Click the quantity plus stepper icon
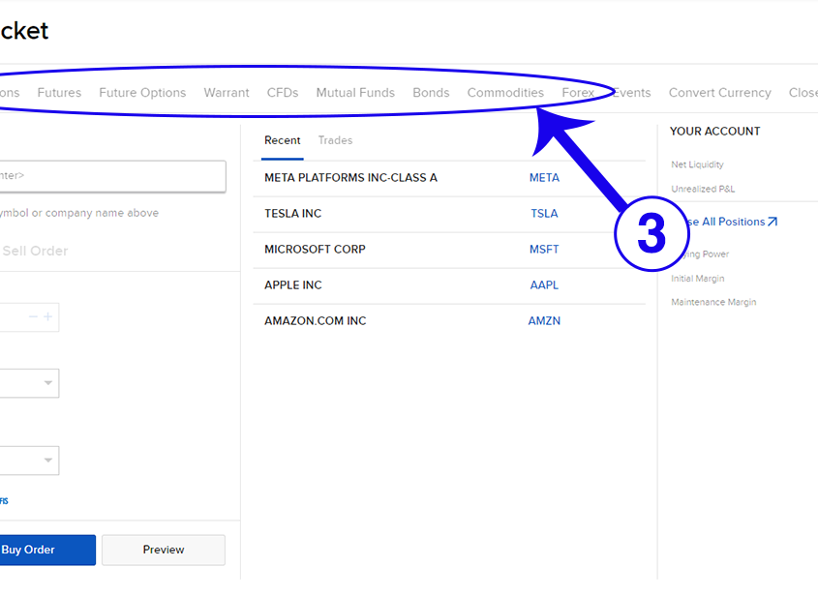This screenshot has width=818, height=597. [x=48, y=316]
